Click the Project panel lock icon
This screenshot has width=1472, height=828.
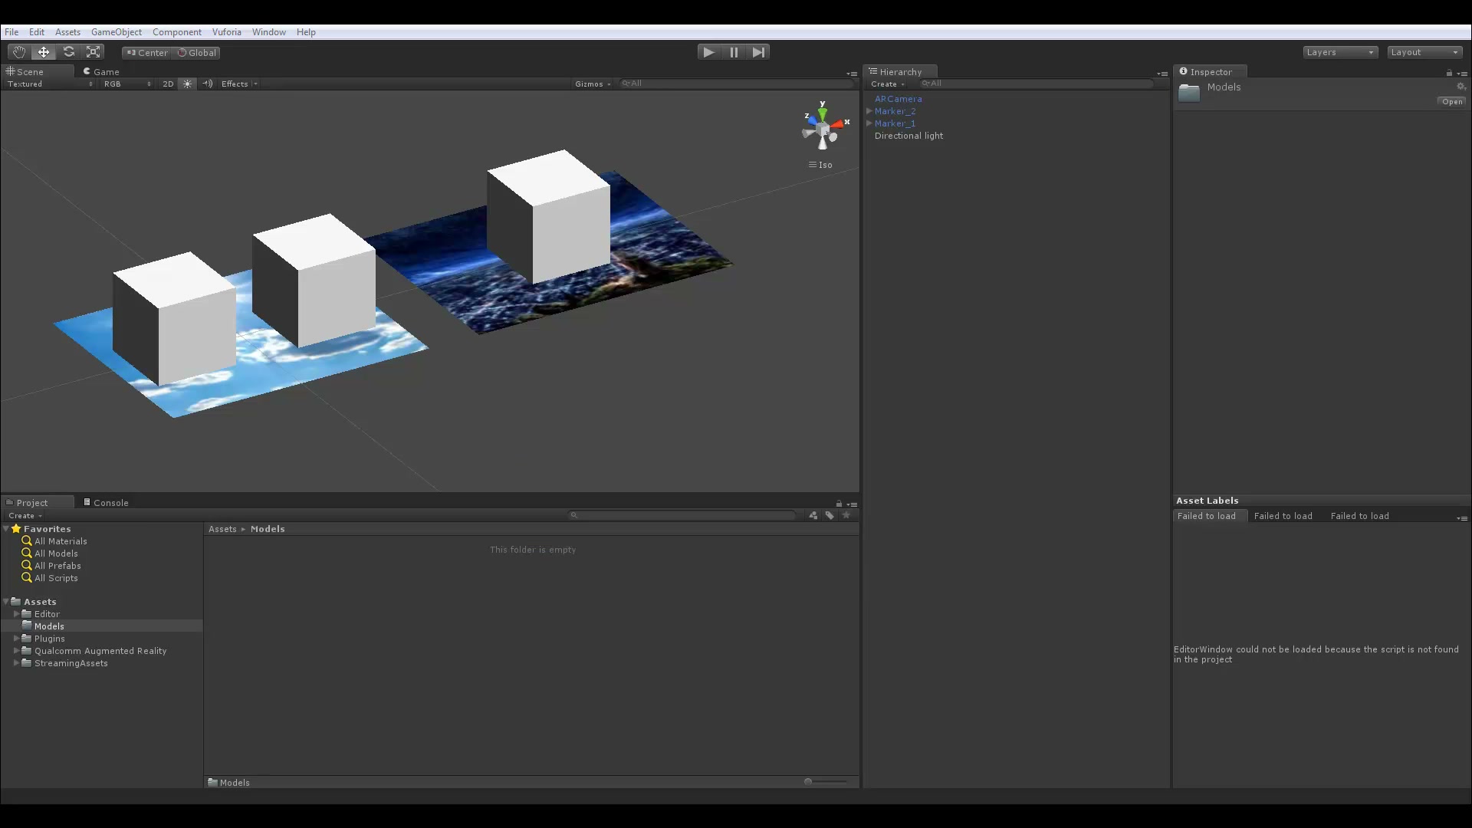pyautogui.click(x=839, y=504)
